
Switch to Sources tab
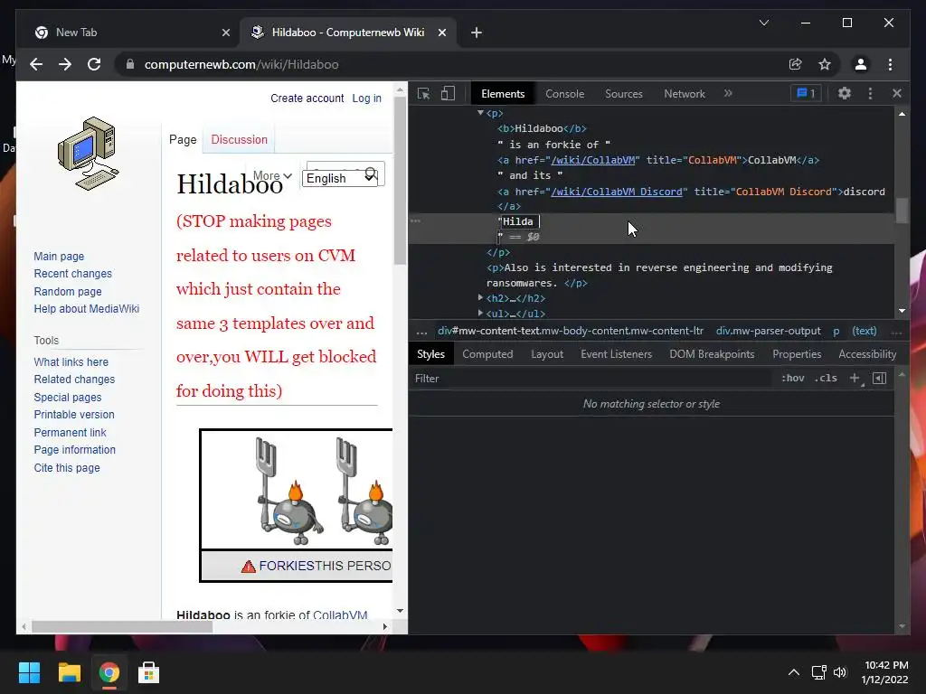pyautogui.click(x=624, y=93)
